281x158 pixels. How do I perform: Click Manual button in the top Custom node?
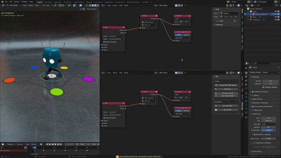(186, 35)
